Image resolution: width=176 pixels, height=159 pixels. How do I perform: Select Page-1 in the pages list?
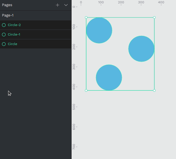pos(8,15)
